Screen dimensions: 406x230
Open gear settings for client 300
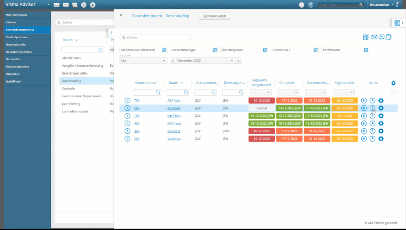click(x=381, y=131)
